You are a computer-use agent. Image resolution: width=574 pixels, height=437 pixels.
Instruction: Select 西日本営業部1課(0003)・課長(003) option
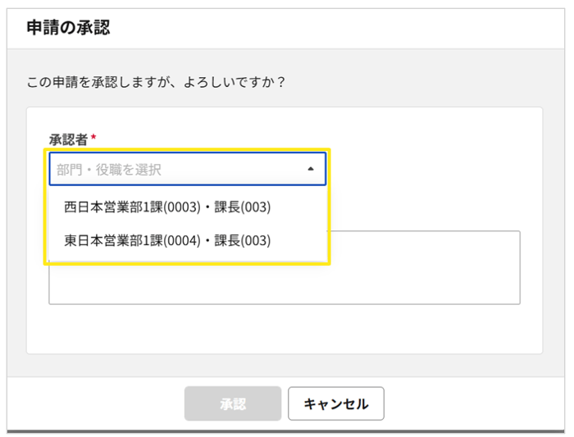tap(167, 207)
